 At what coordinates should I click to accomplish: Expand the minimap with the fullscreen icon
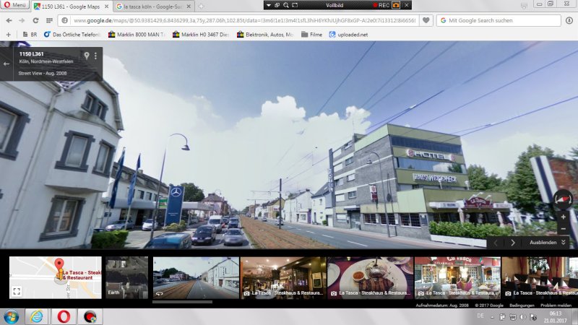(17, 291)
